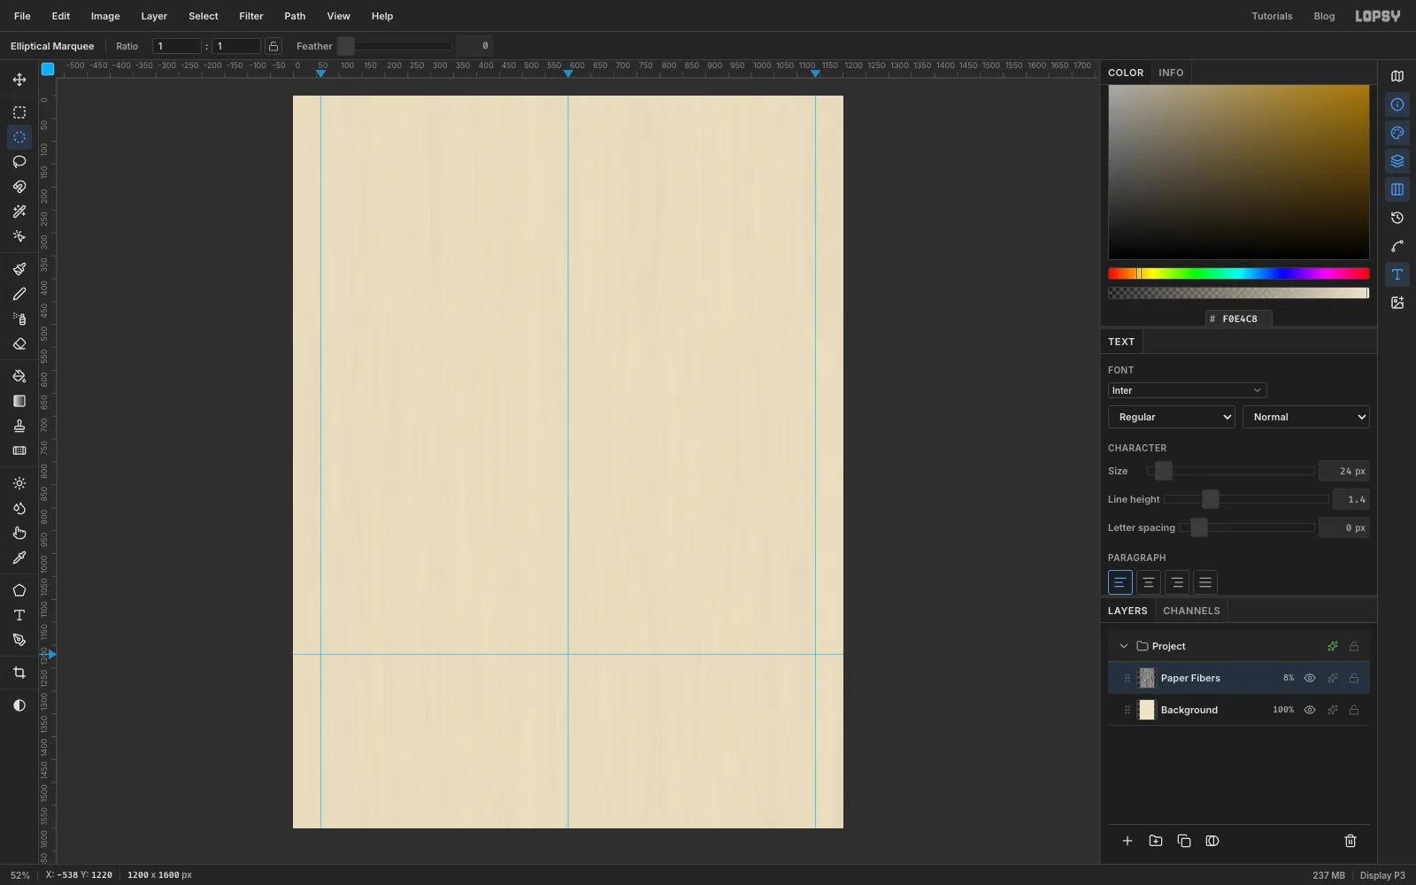This screenshot has width=1416, height=885.
Task: Open the Tutorials link
Action: [1272, 16]
